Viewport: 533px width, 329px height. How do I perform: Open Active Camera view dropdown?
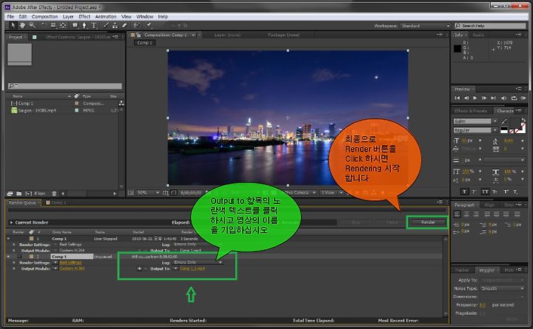click(301, 193)
